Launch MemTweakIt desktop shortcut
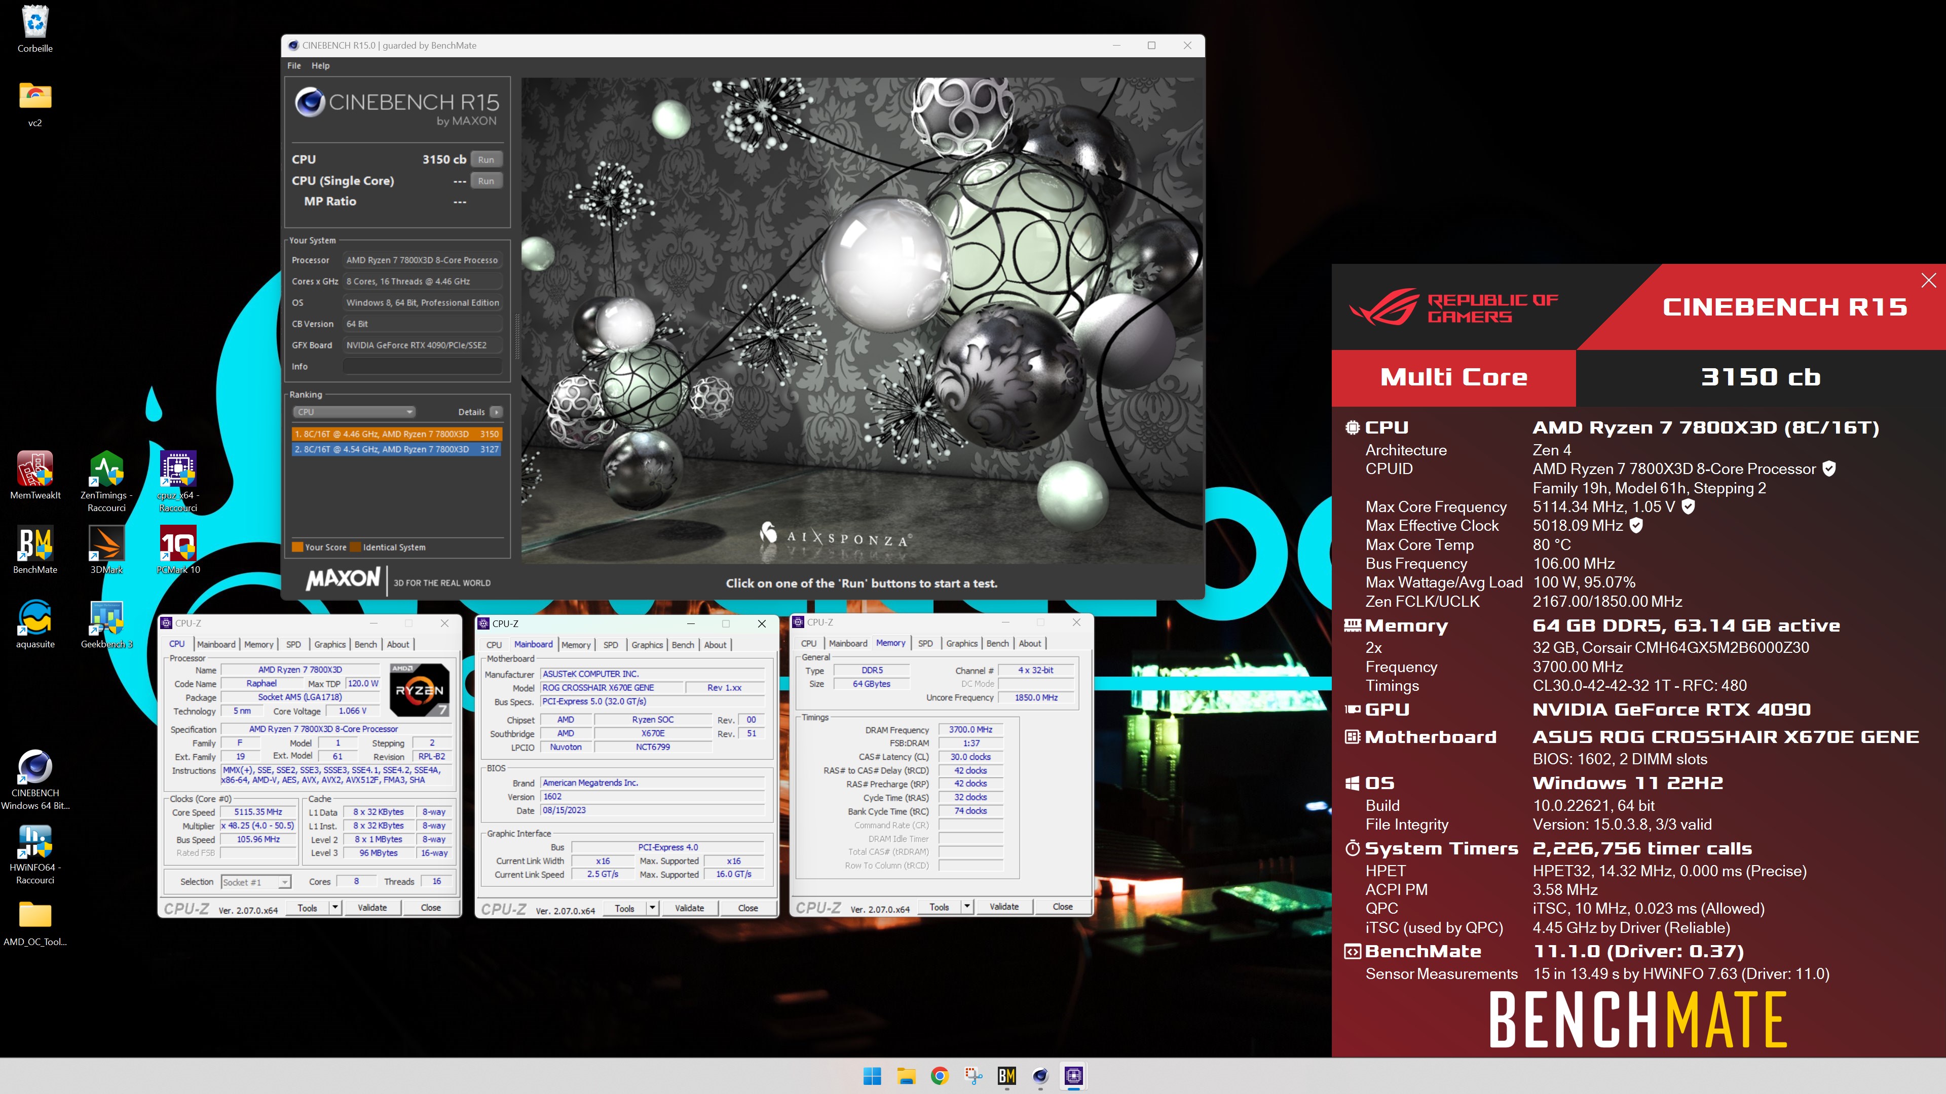This screenshot has width=1946, height=1094. tap(35, 469)
